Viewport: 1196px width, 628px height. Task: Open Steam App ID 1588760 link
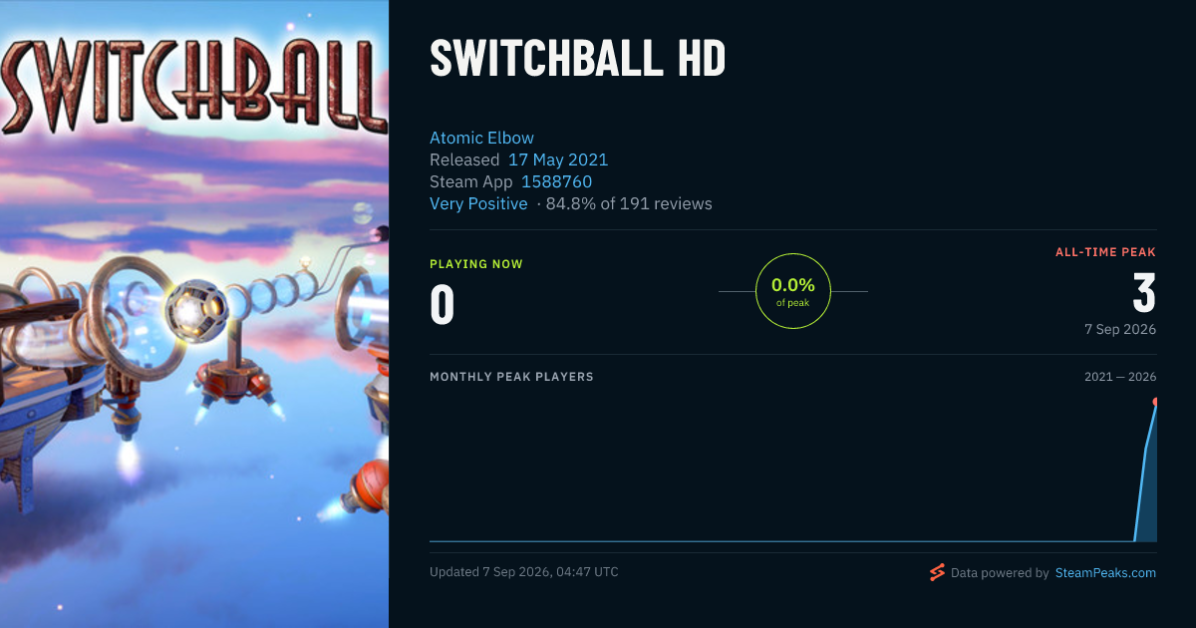[x=556, y=181]
